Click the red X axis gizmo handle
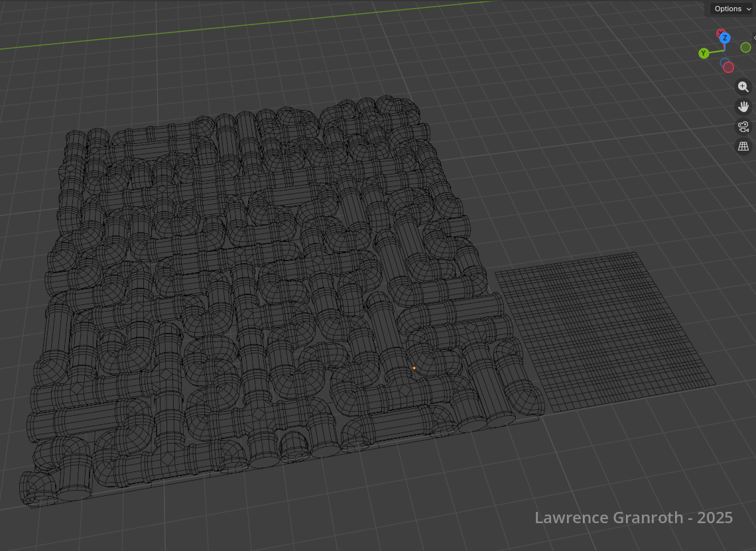Screen dimensions: 756x551 tap(720, 33)
